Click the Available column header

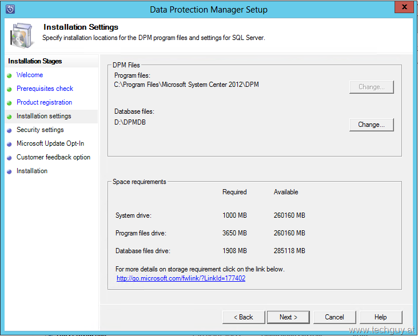(x=286, y=192)
